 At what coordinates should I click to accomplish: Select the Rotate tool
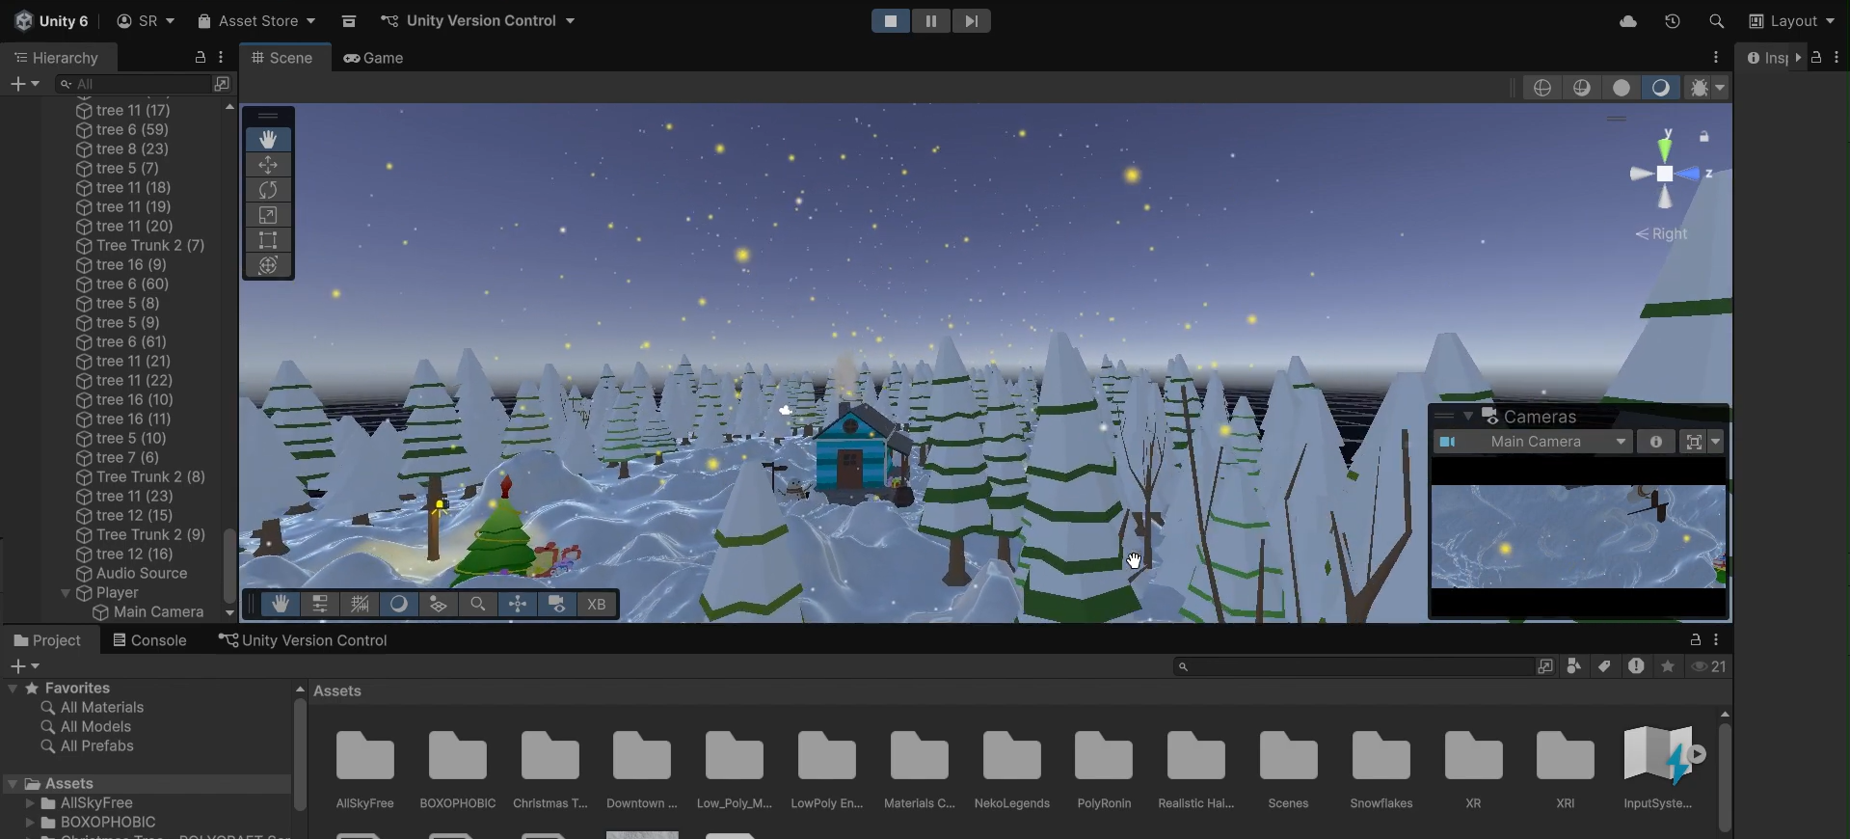tap(268, 190)
